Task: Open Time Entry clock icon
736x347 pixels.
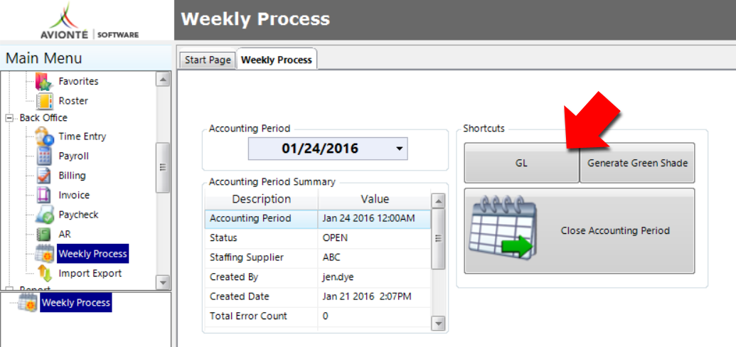Action: [45, 137]
